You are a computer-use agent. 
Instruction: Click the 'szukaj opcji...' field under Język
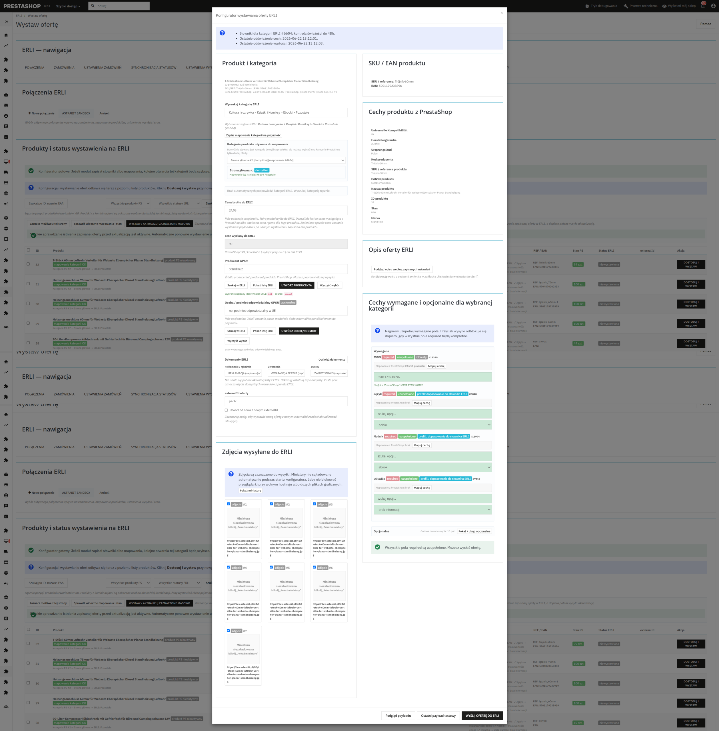pyautogui.click(x=433, y=414)
